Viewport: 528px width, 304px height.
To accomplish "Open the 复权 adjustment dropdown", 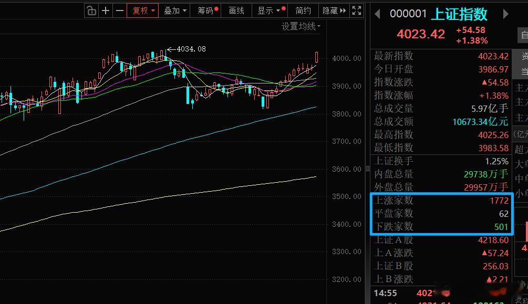I will click(x=142, y=10).
